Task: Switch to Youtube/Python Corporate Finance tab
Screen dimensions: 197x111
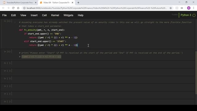Action: point(19,2)
